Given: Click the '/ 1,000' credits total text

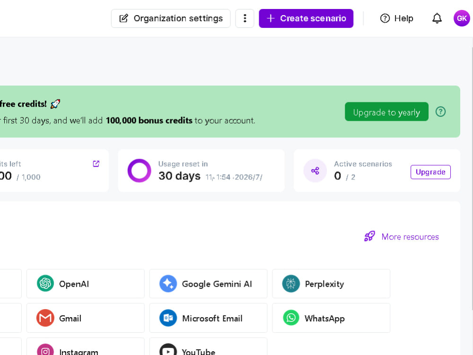Looking at the screenshot, I should coord(28,177).
